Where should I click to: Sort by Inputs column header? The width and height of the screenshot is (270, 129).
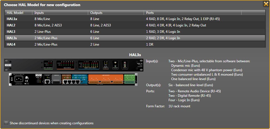pos(60,13)
